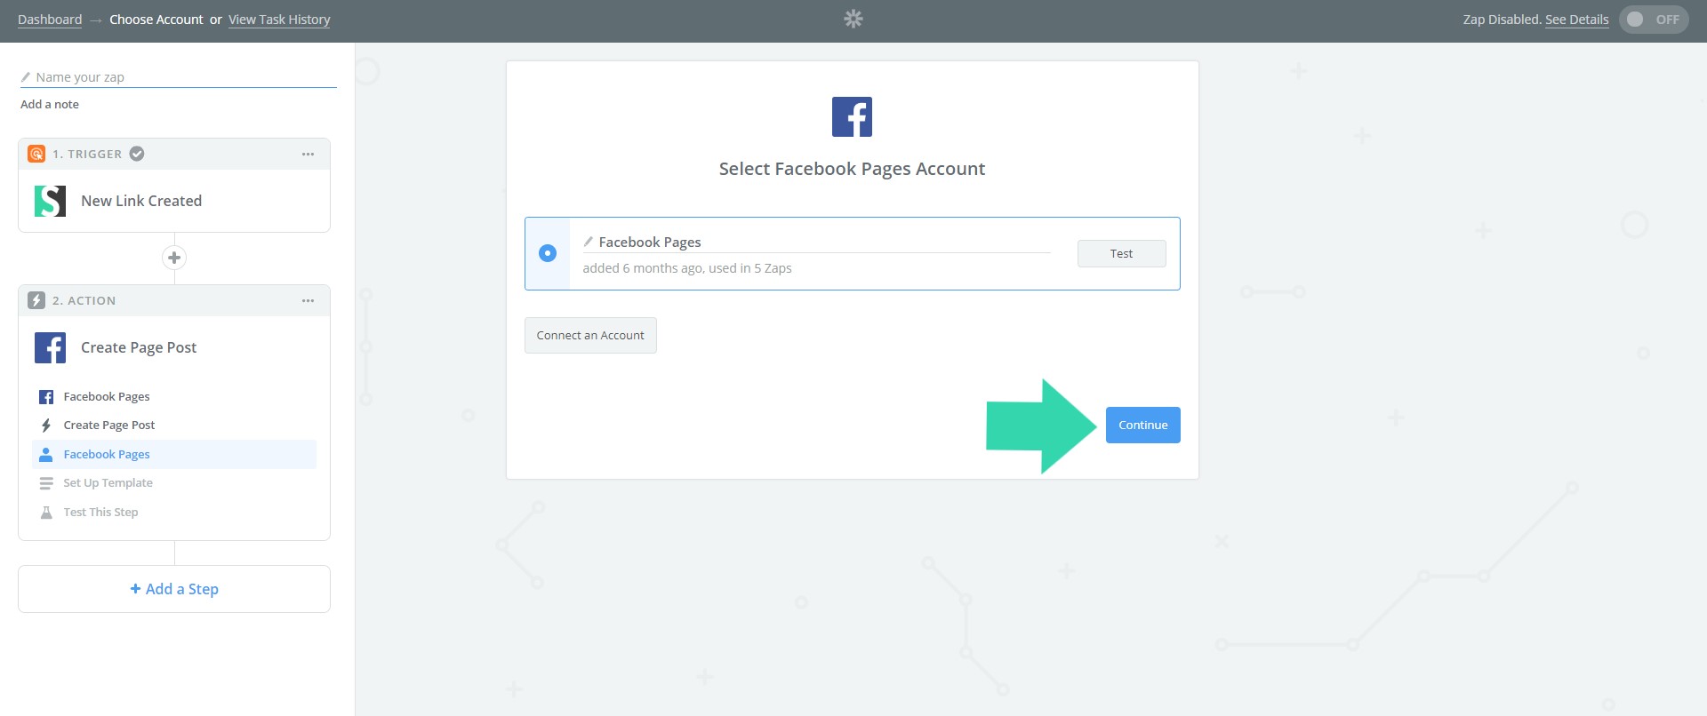The image size is (1707, 716).
Task: Turn on the Zap with the OFF toggle
Action: coord(1653,20)
